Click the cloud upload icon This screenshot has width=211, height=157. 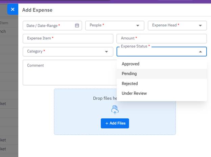point(115,110)
